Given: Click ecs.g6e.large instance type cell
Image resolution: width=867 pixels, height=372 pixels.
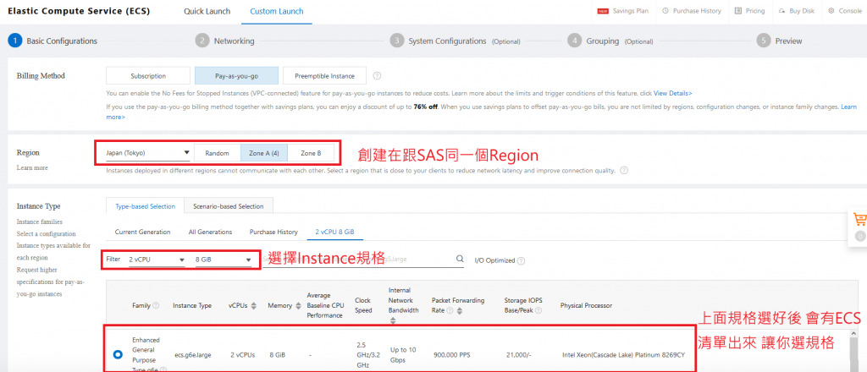Looking at the screenshot, I should [192, 355].
